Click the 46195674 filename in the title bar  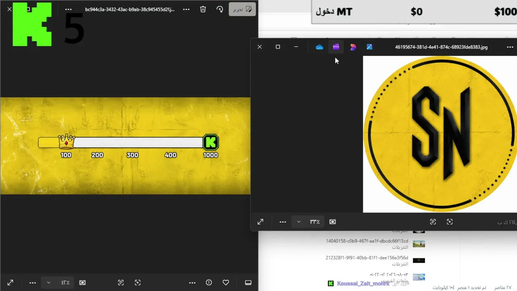441,47
